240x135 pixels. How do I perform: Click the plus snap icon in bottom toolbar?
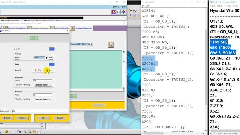point(13,132)
